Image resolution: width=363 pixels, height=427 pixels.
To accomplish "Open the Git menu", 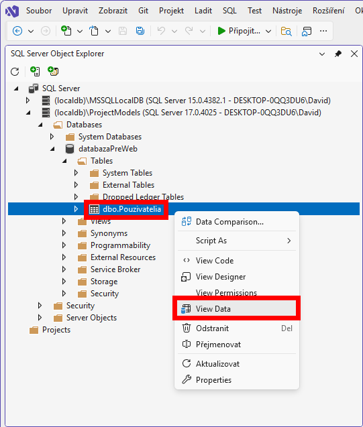I will pos(144,11).
